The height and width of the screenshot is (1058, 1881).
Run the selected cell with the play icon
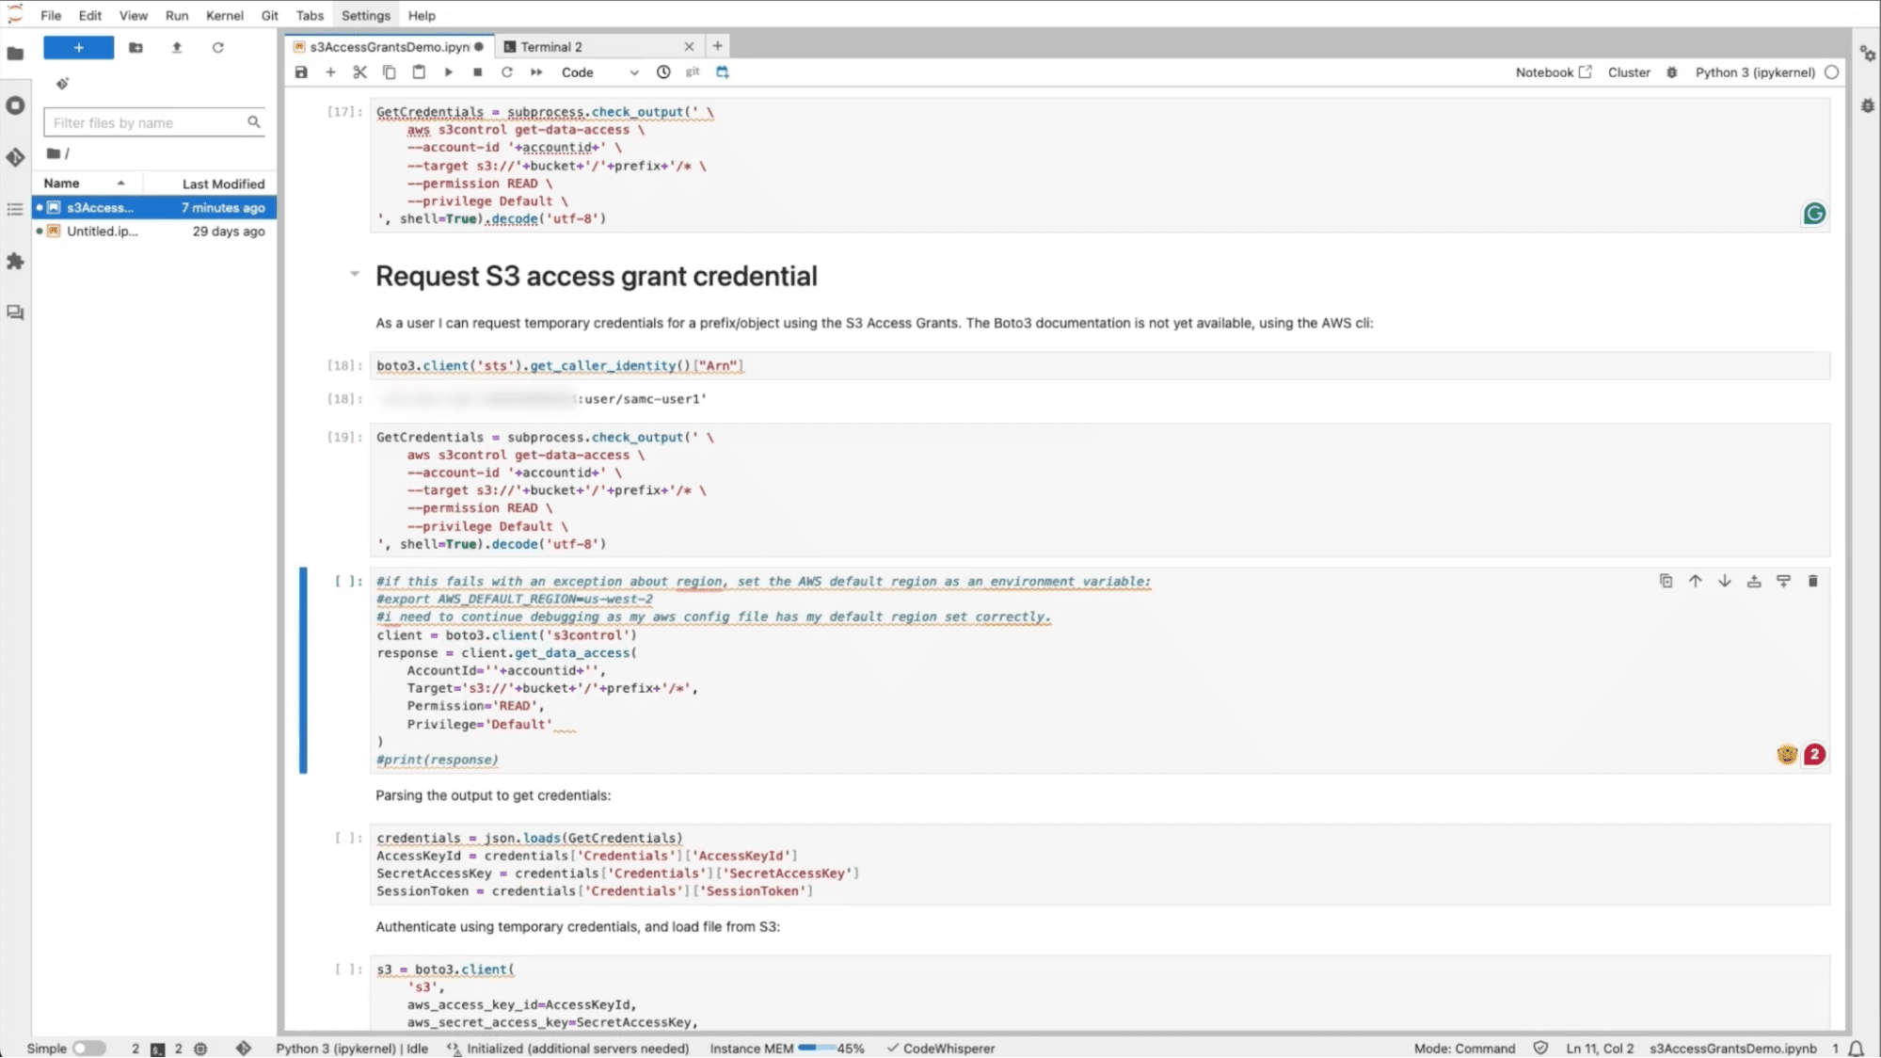click(x=449, y=72)
